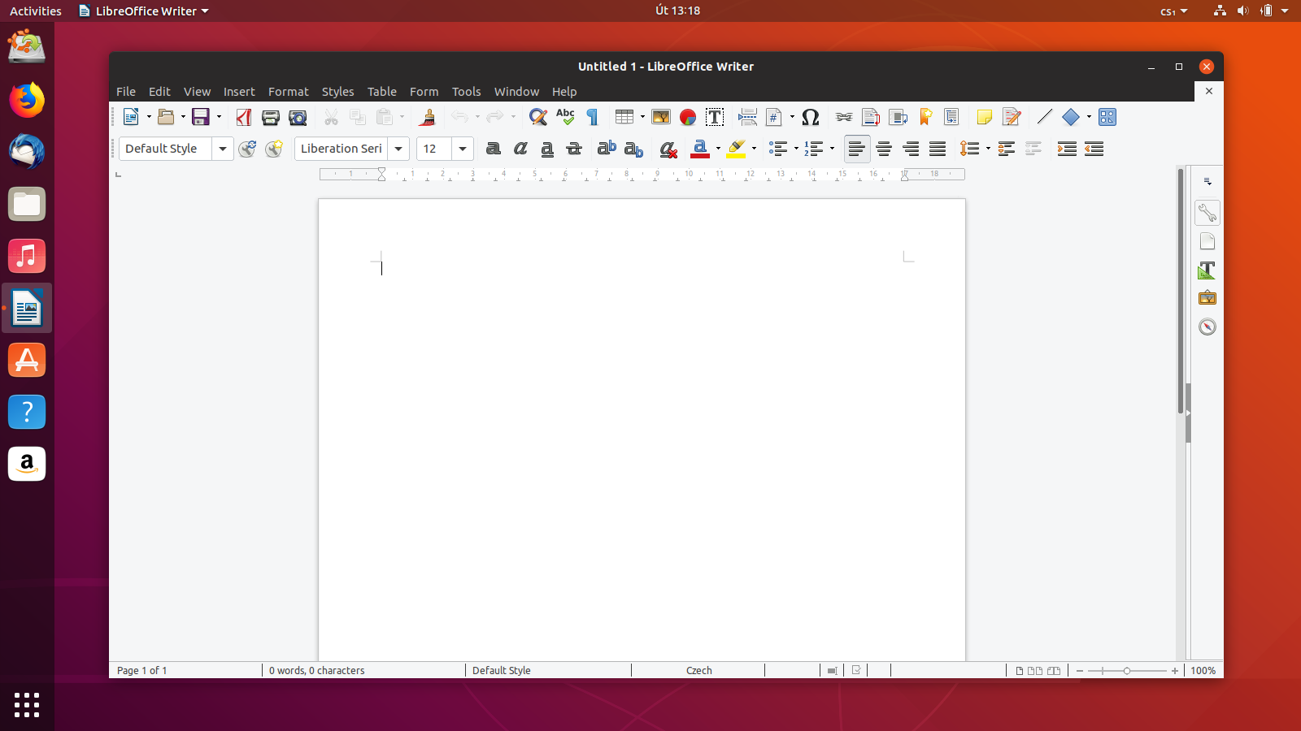The width and height of the screenshot is (1301, 731).
Task: Toggle formatting marks display
Action: click(x=592, y=117)
